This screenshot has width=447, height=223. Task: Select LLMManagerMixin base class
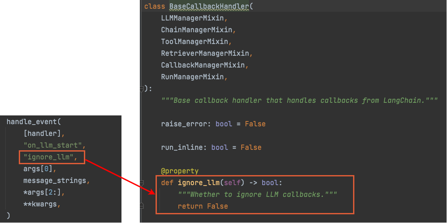coord(192,18)
